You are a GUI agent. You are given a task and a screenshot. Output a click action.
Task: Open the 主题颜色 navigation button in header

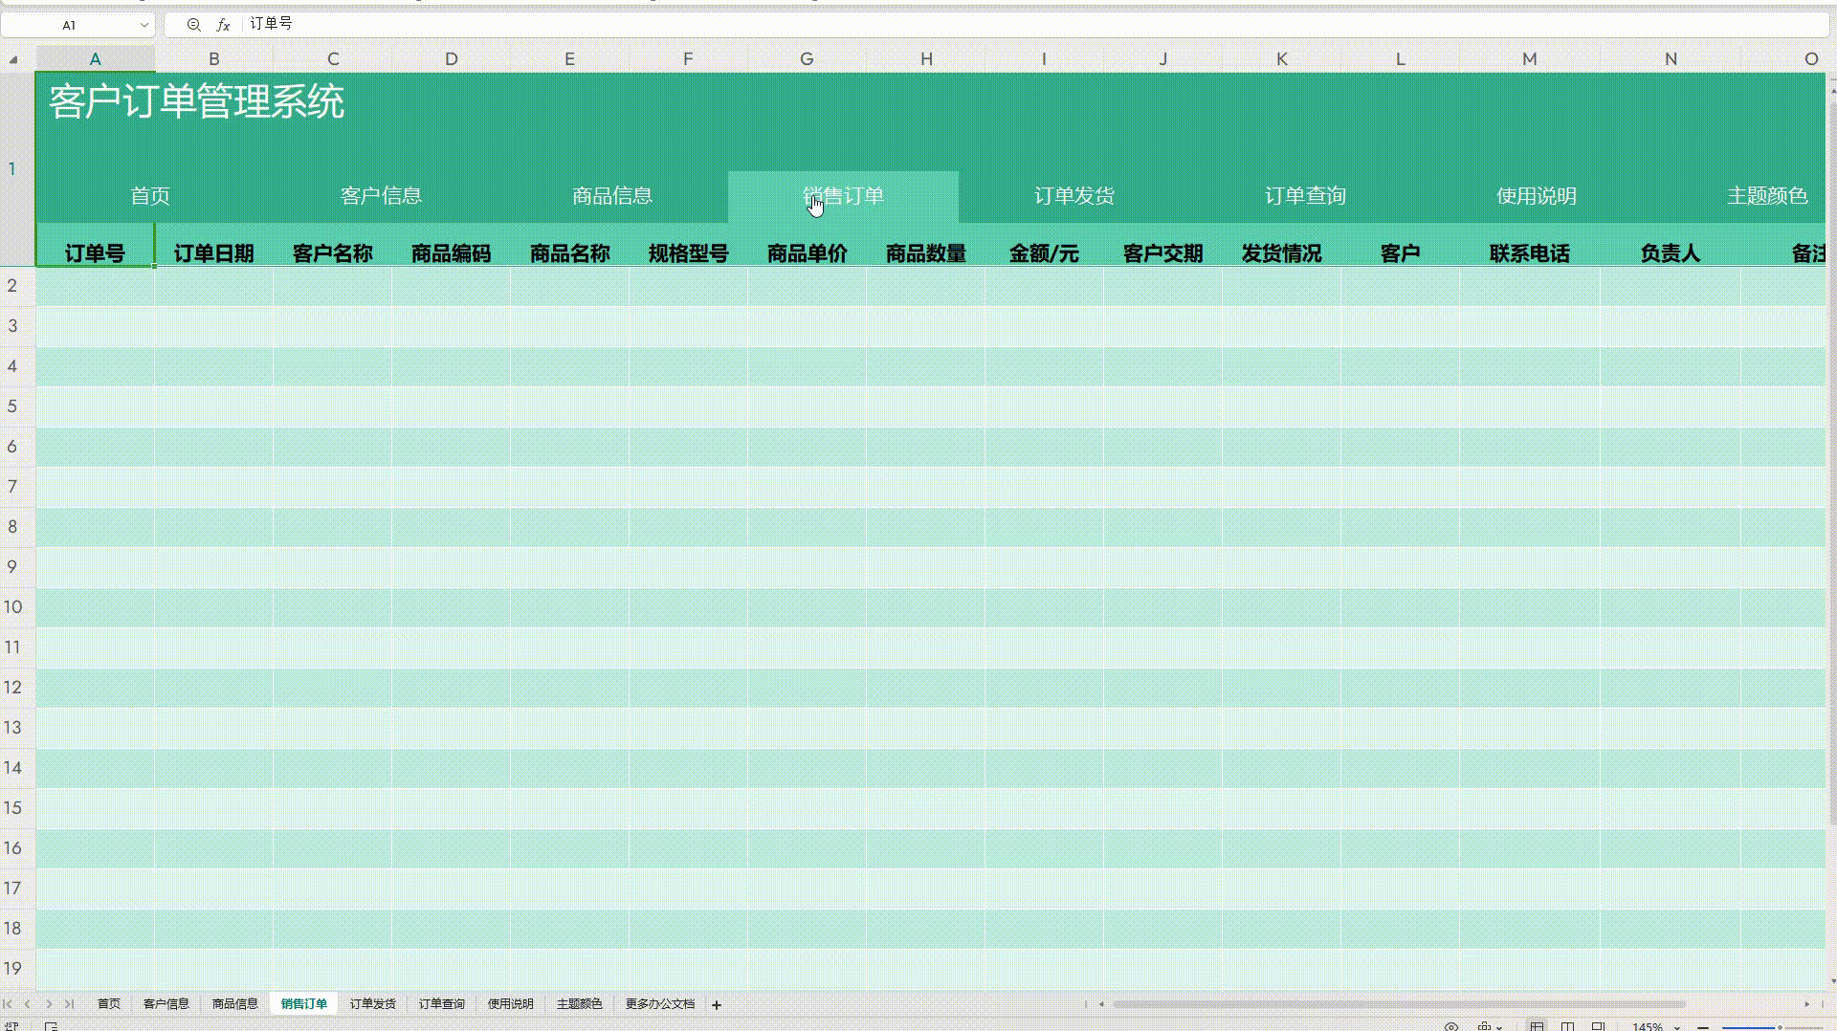pos(1767,196)
